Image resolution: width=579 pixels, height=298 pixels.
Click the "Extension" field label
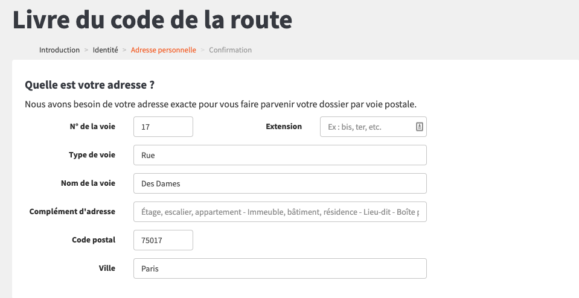(x=284, y=127)
